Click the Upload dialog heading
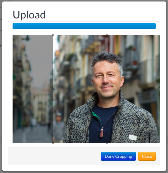The width and height of the screenshot is (168, 173). (x=29, y=15)
